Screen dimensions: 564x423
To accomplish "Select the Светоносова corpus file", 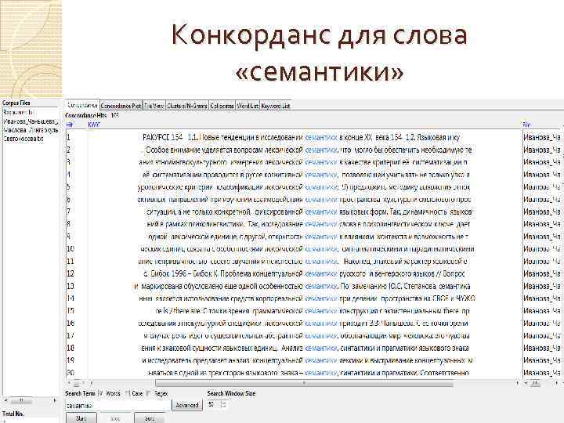I will [x=23, y=139].
